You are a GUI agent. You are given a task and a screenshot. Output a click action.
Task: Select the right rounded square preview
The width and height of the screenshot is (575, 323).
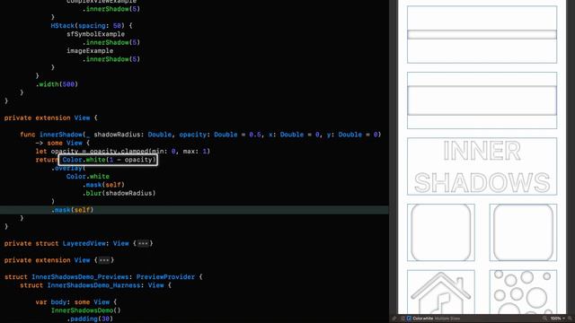click(x=523, y=232)
